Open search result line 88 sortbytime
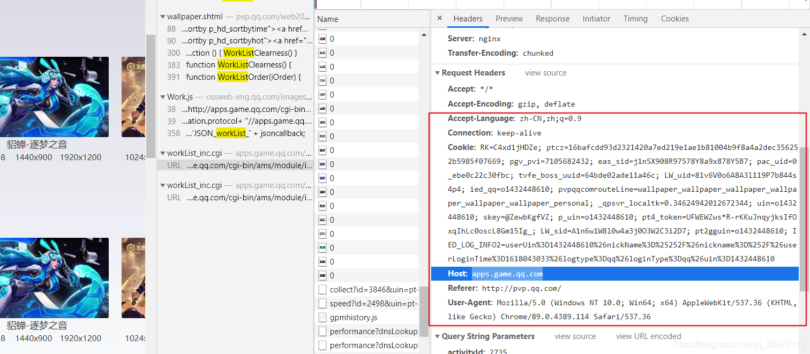Screen dimensions: 810x354 point(235,29)
